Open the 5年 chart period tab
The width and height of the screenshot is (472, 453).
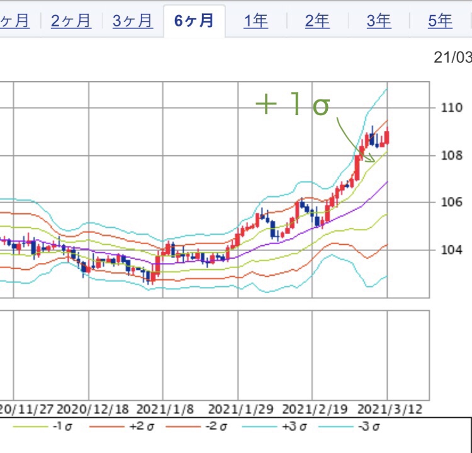click(x=441, y=21)
